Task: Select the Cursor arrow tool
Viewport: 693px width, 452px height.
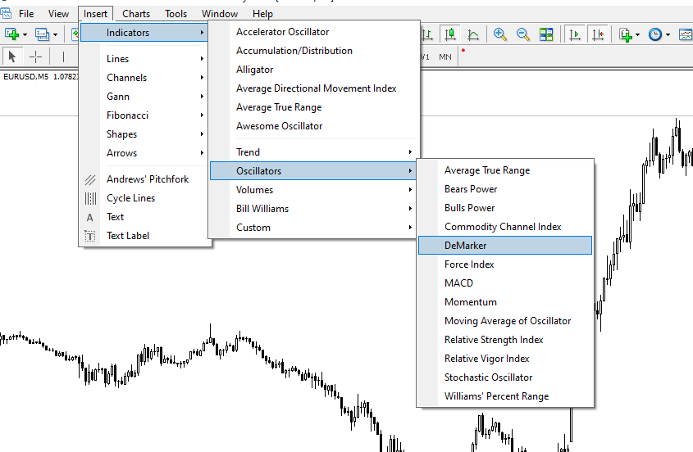Action: [x=12, y=56]
